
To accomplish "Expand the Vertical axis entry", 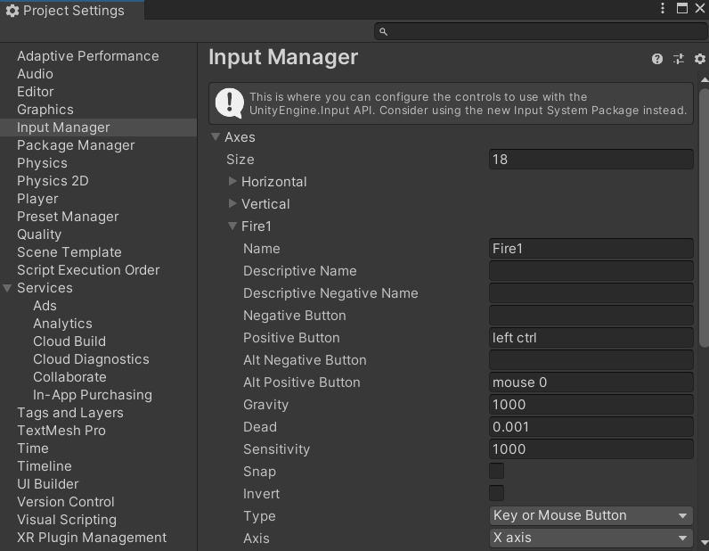I will [x=232, y=203].
